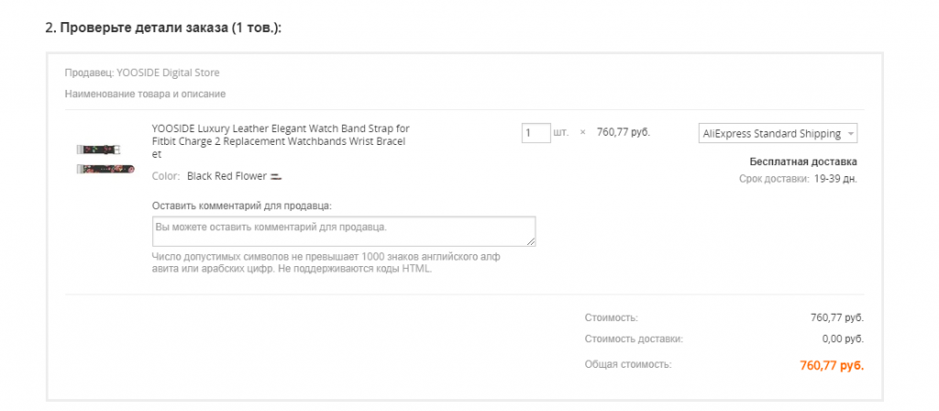The width and height of the screenshot is (939, 411).
Task: Click the unit price next to quantity
Action: click(x=623, y=133)
